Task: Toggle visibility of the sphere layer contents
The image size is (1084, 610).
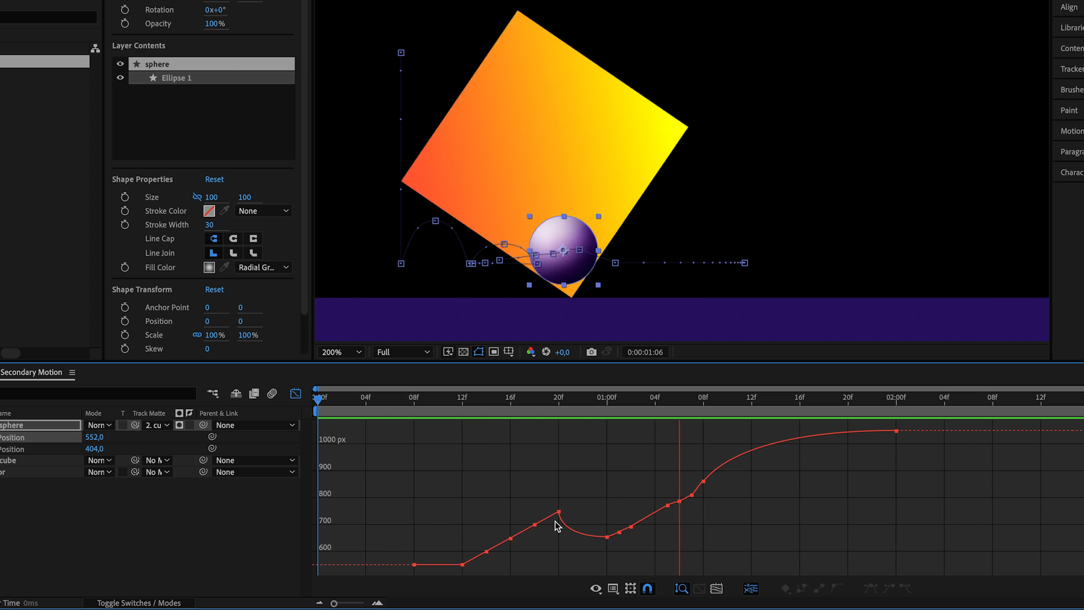Action: click(x=120, y=64)
